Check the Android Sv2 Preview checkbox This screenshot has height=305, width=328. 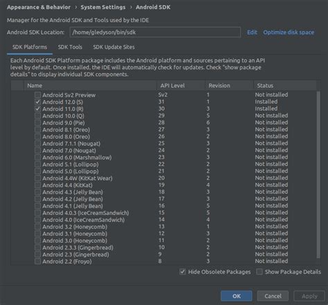pyautogui.click(x=37, y=95)
